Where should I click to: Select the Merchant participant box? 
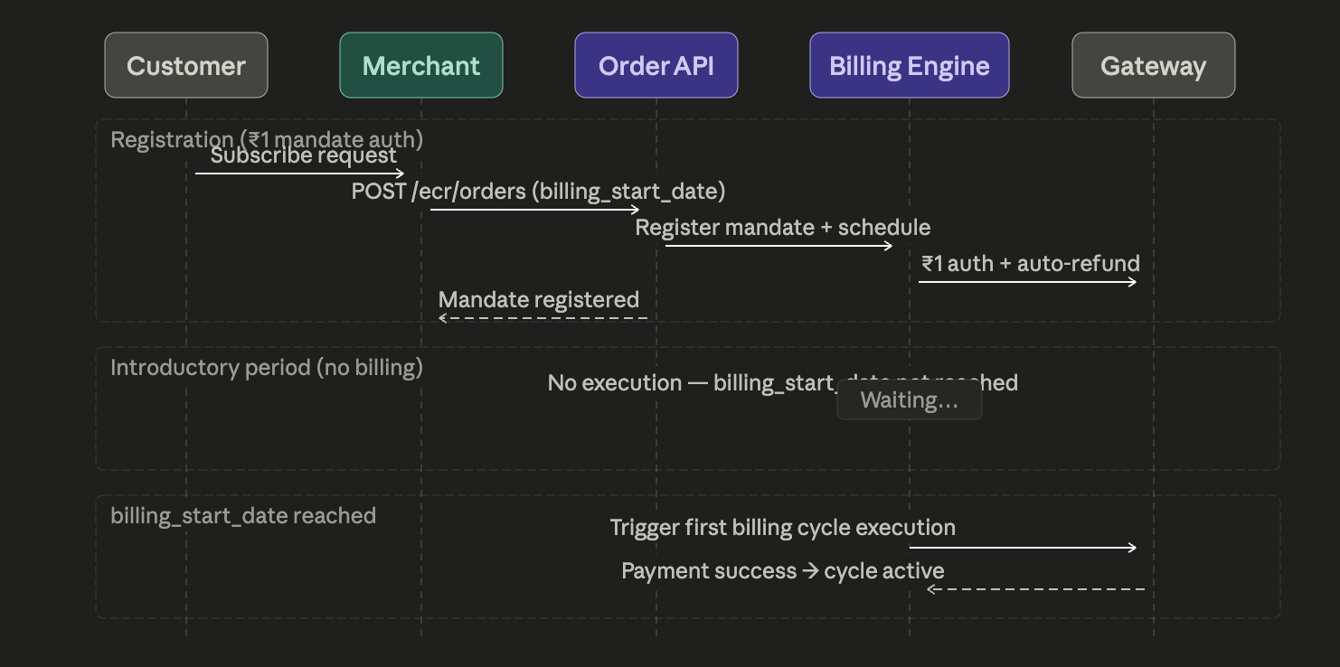[421, 65]
